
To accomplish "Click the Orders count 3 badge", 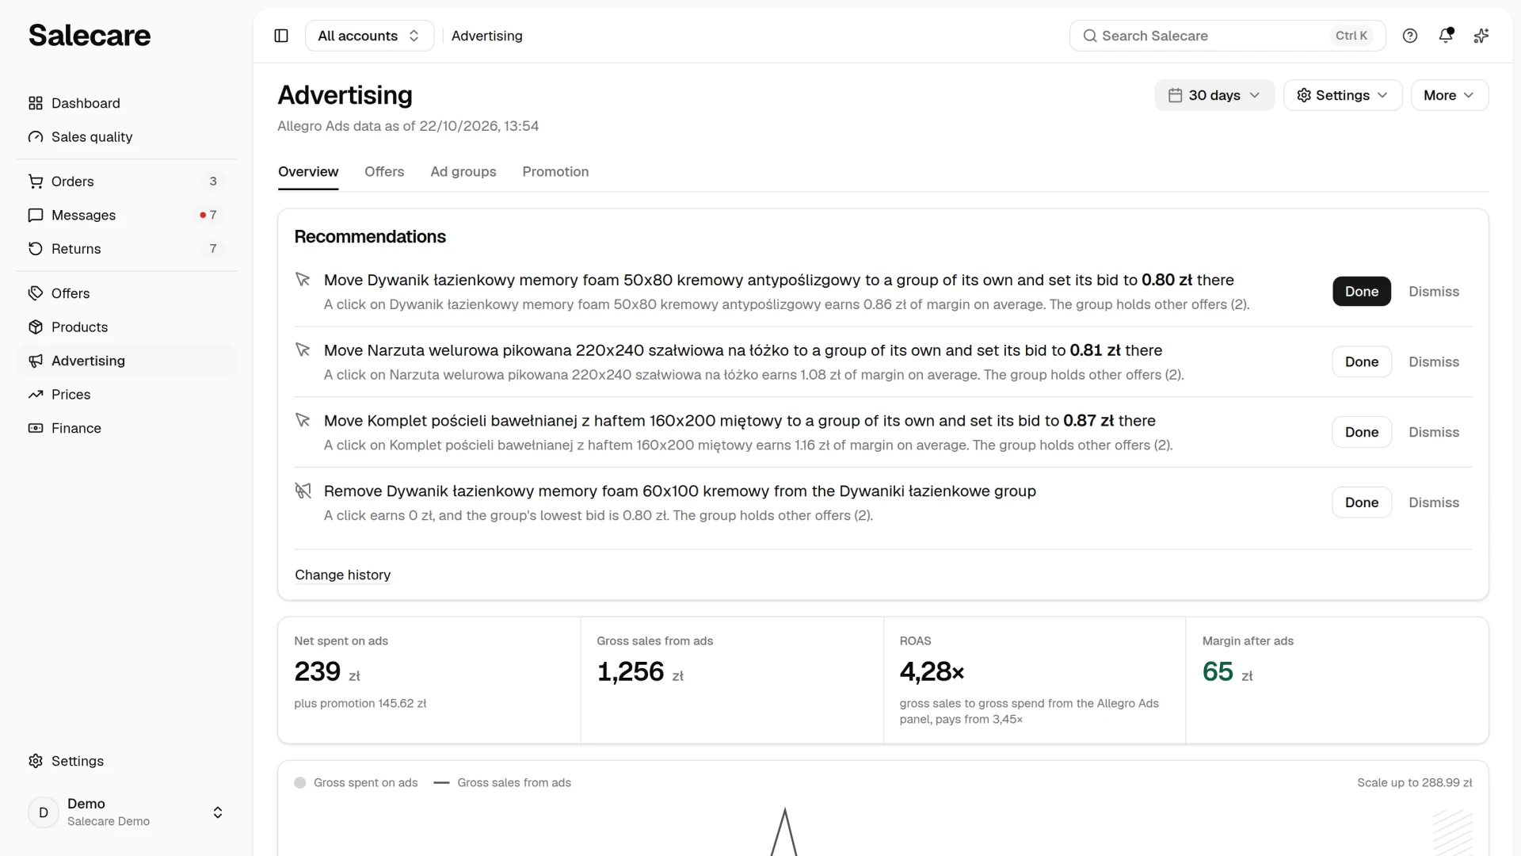I will point(213,182).
